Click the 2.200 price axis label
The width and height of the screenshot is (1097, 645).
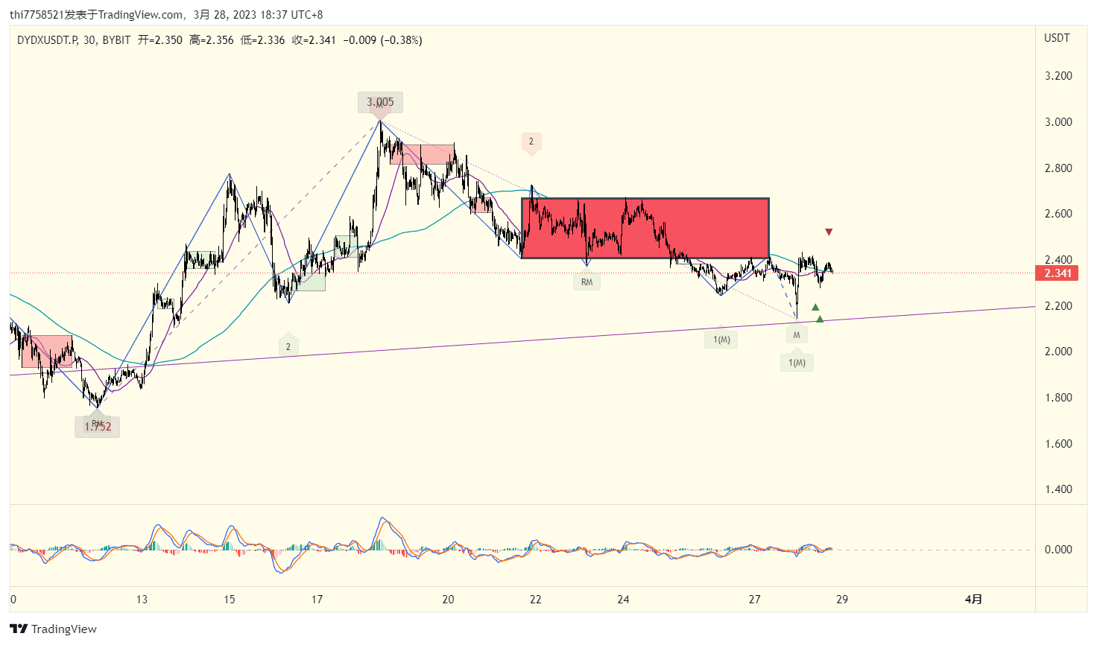coord(1058,306)
